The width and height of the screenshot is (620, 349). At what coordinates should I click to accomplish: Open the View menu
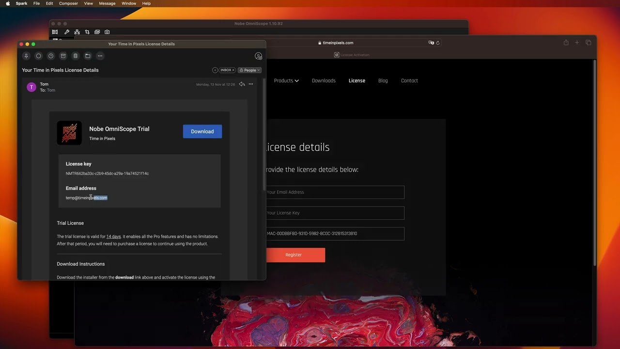[x=88, y=3]
